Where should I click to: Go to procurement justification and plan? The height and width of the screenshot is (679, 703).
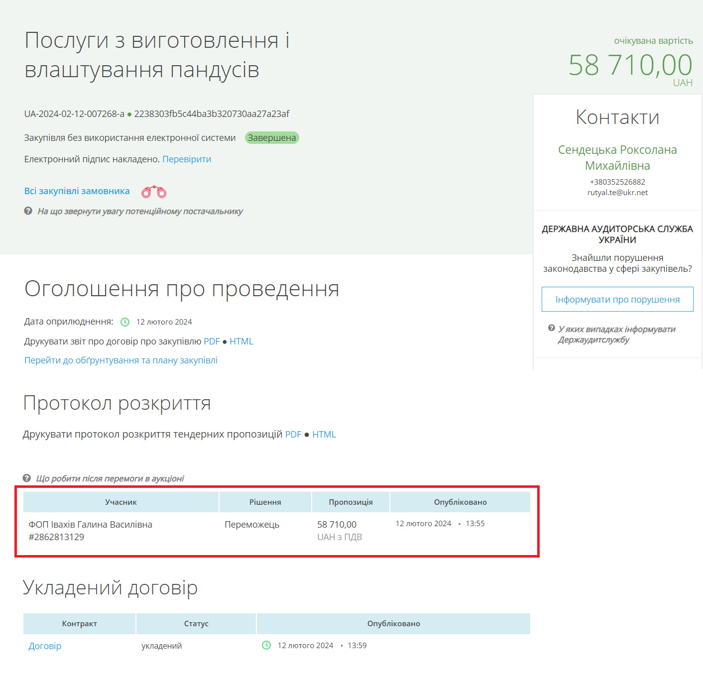(121, 360)
